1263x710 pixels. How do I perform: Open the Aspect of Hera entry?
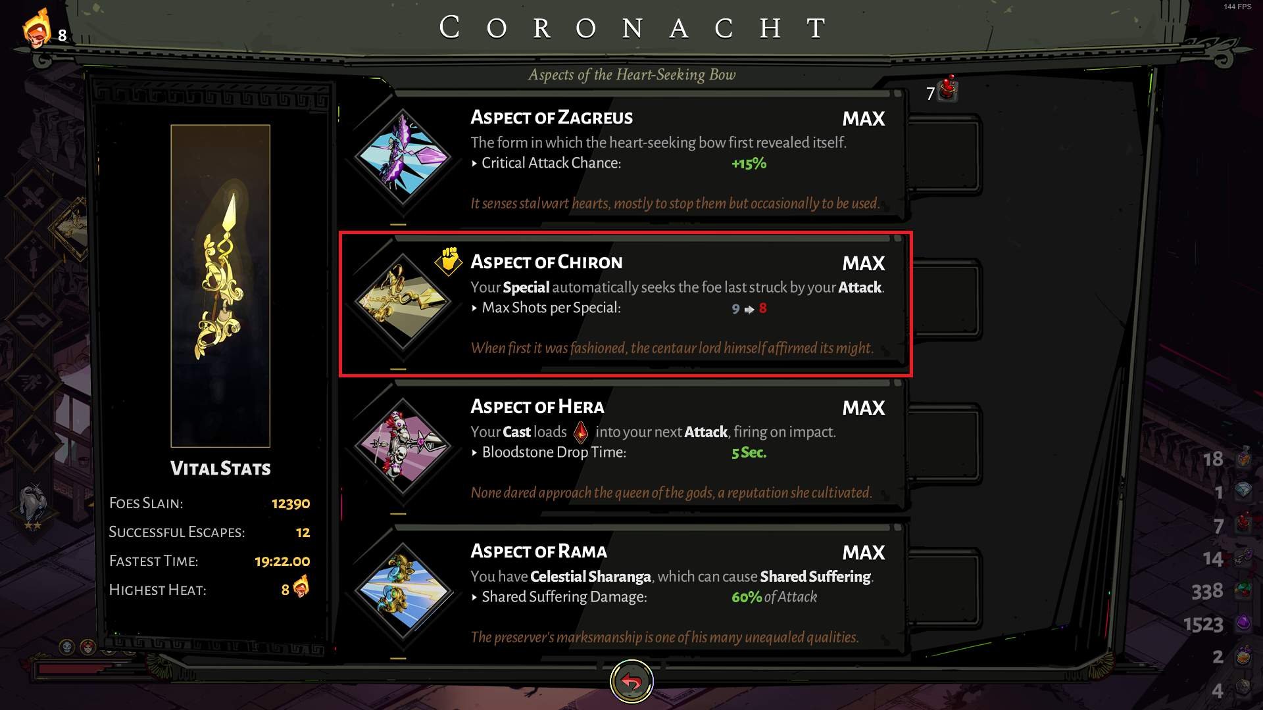pyautogui.click(x=625, y=448)
